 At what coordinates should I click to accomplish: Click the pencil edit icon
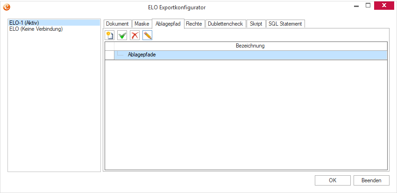click(147, 35)
